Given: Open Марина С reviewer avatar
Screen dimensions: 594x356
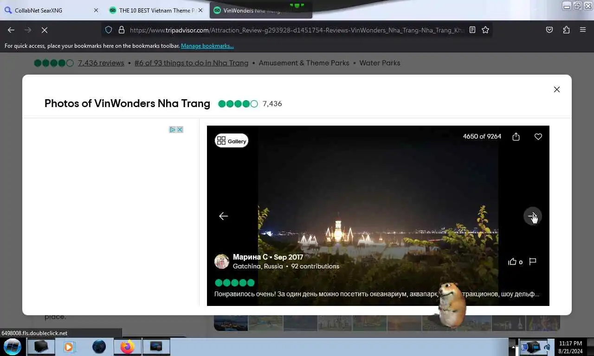Looking at the screenshot, I should tap(222, 261).
